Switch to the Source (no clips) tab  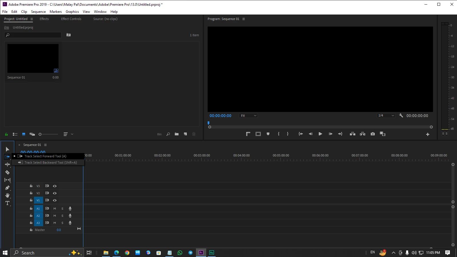click(x=105, y=19)
